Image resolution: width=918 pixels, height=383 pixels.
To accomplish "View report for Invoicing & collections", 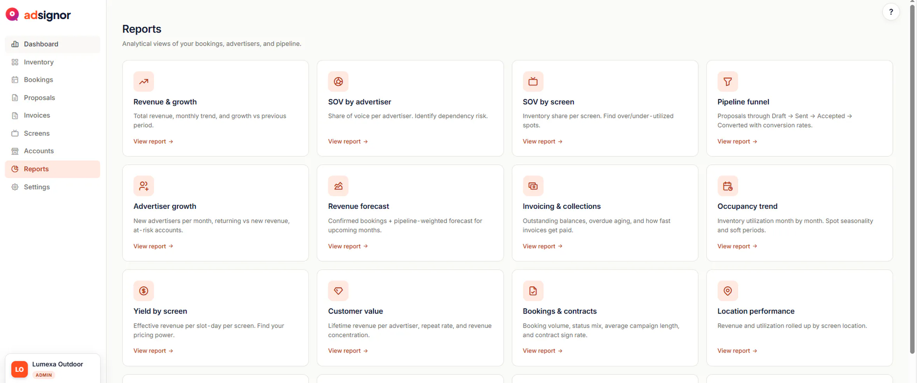I will [542, 246].
